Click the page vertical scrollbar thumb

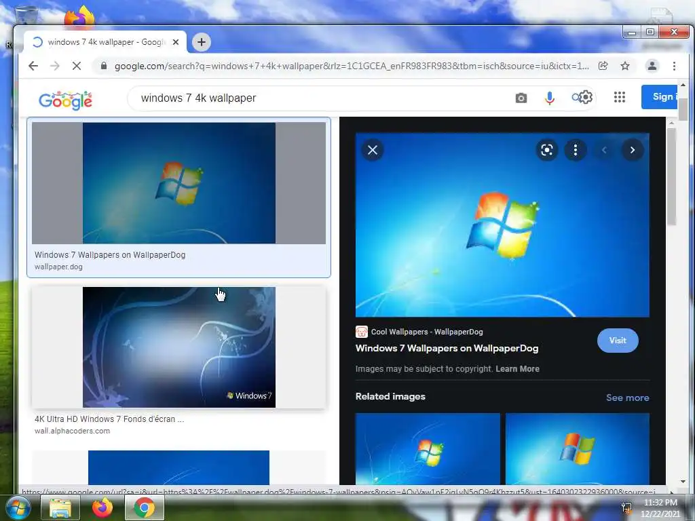click(x=683, y=110)
